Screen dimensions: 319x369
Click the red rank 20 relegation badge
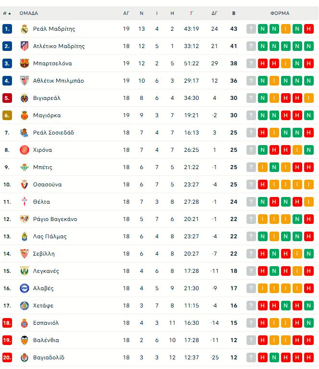pyautogui.click(x=7, y=357)
